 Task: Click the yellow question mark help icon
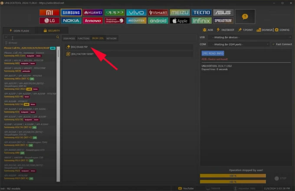tap(245, 16)
